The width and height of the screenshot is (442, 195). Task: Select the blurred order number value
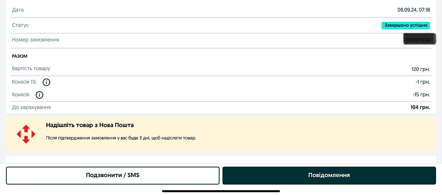(x=419, y=40)
